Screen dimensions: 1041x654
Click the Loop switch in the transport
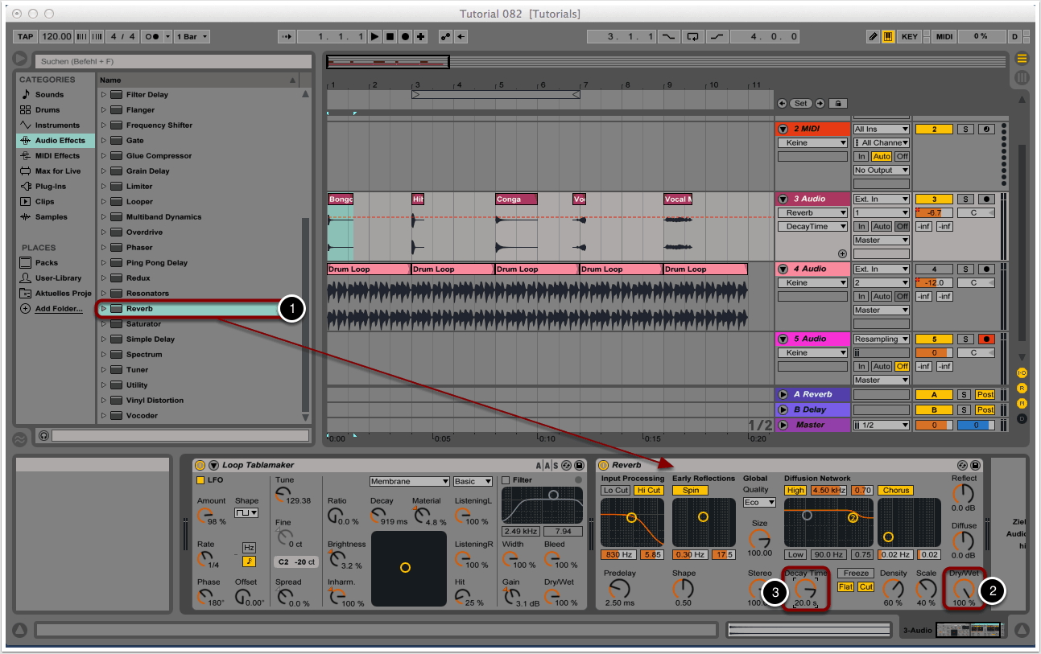coord(692,37)
